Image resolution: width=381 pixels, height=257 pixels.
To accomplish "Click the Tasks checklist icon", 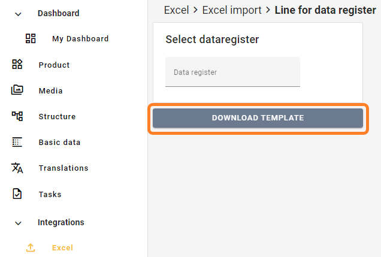I will tap(17, 194).
